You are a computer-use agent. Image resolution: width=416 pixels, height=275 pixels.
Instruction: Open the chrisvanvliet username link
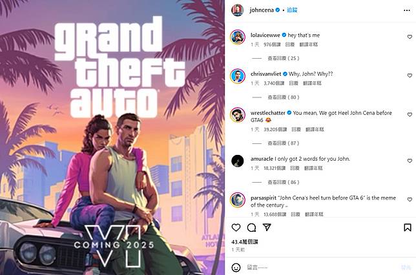click(x=266, y=74)
